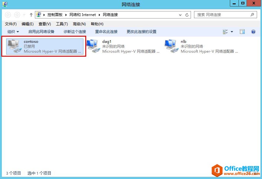Open the Help icon in the toolbar
The image size is (262, 179).
(x=253, y=31)
